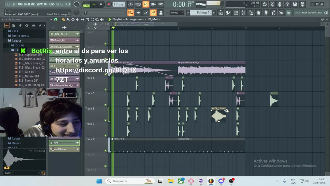Show browser starred favorites tab
Viewport: 330px width, 186px height.
coord(40,25)
